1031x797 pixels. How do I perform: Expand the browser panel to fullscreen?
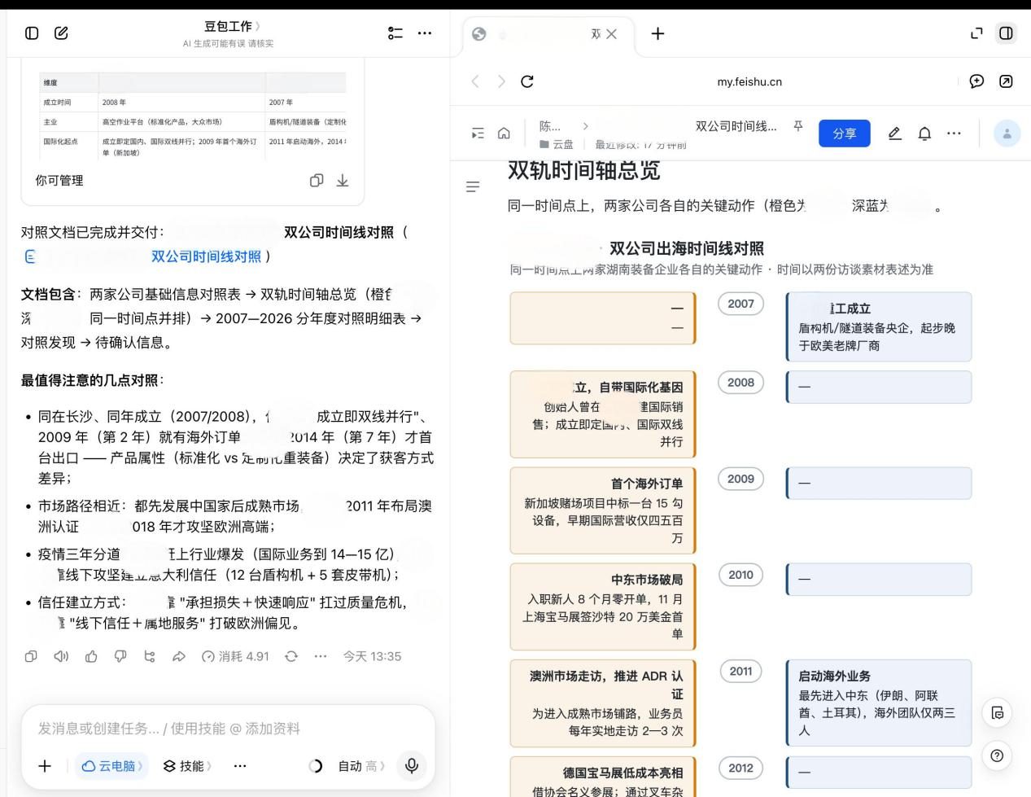pos(977,33)
